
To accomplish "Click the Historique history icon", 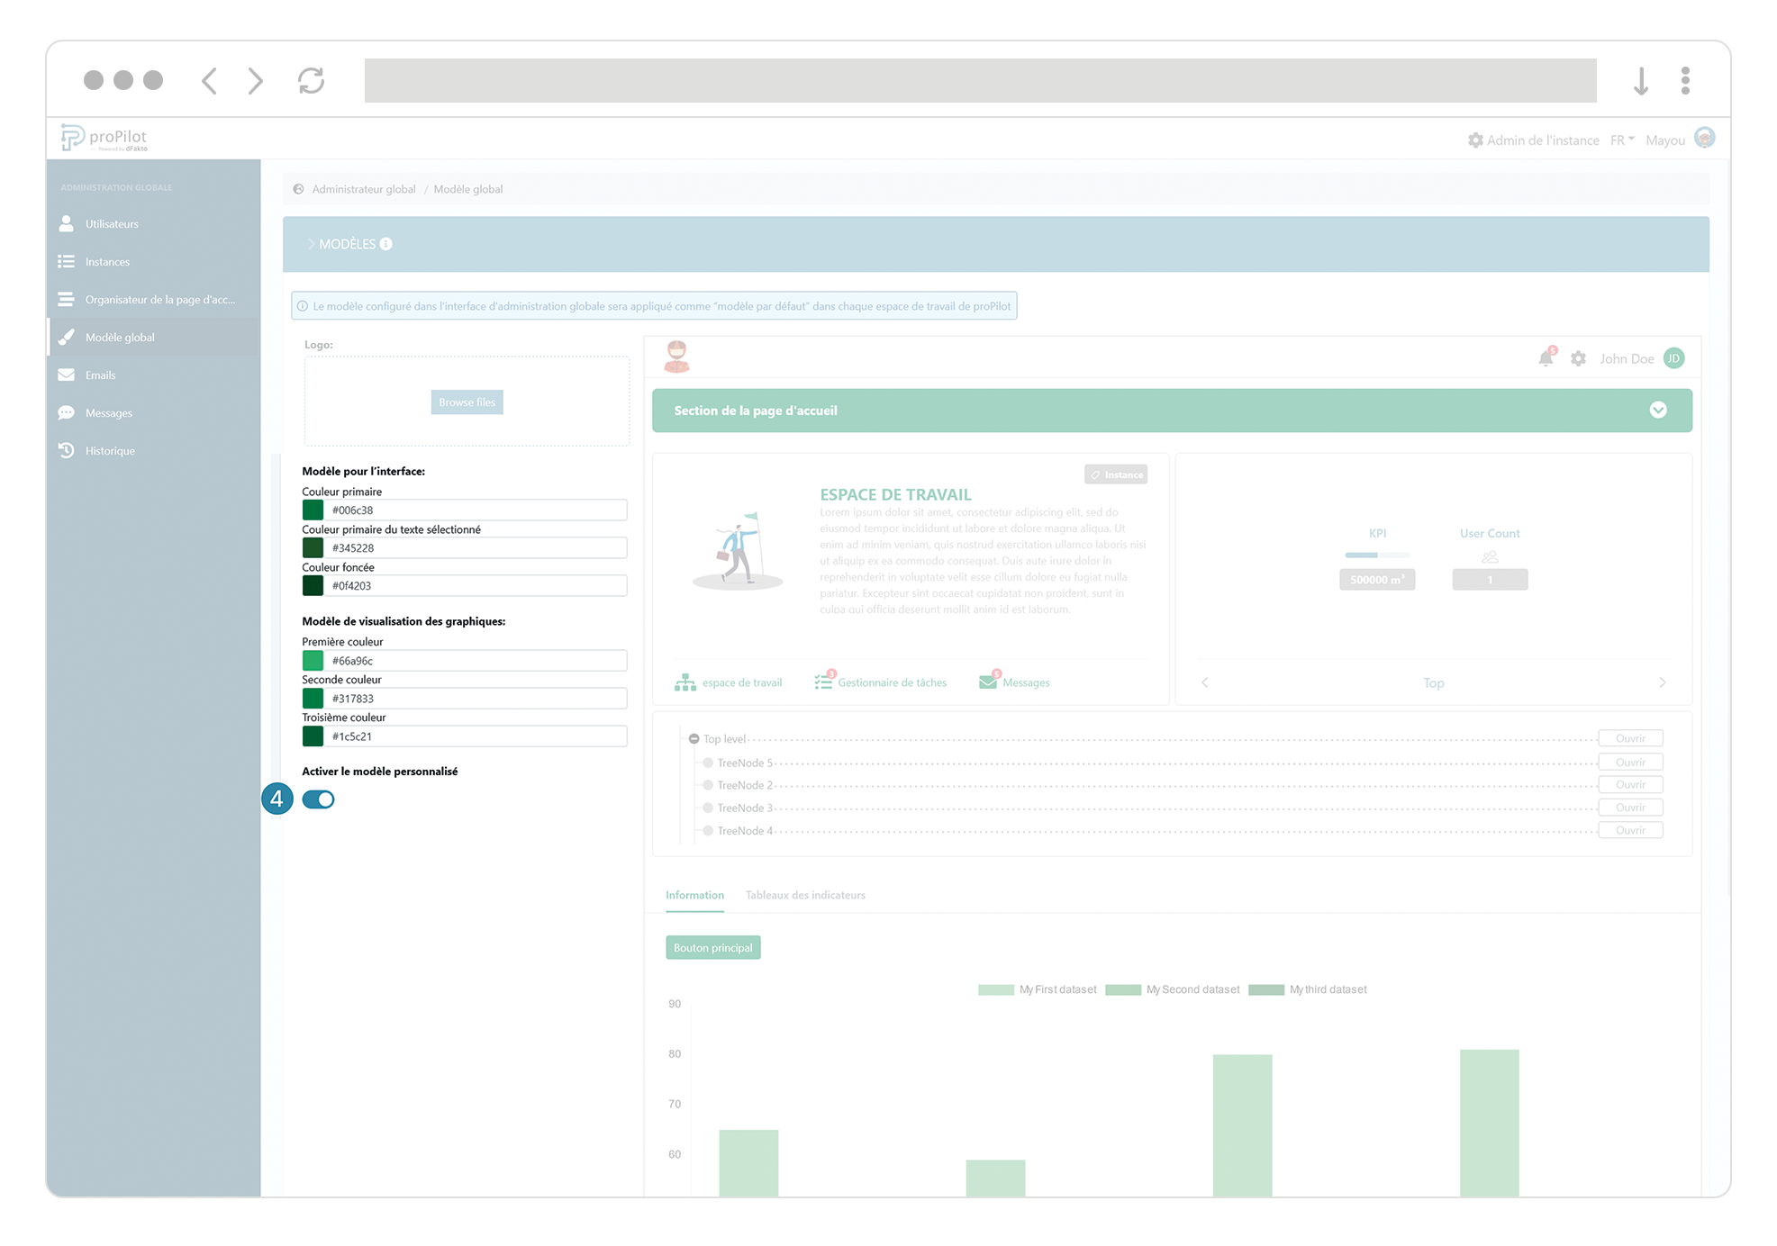I will (66, 450).
